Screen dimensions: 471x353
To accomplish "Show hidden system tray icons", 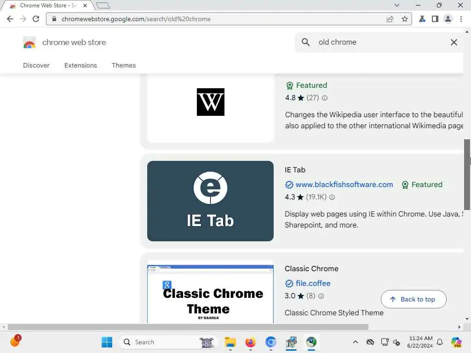I will 356,342.
